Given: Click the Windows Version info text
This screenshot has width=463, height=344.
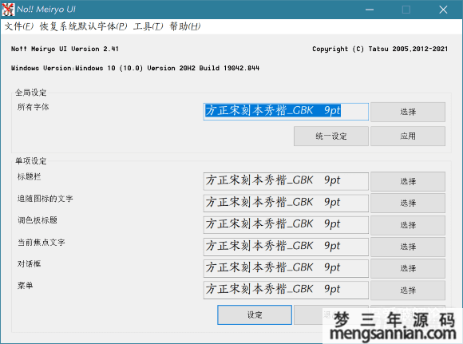Looking at the screenshot, I should (x=135, y=68).
